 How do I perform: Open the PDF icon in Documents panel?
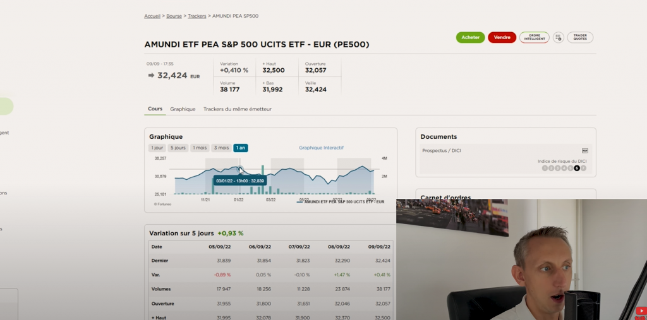point(584,151)
